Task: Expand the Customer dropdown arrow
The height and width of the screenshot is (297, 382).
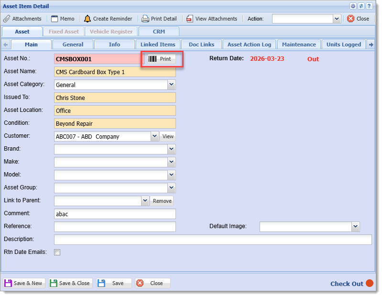Action: coord(155,136)
